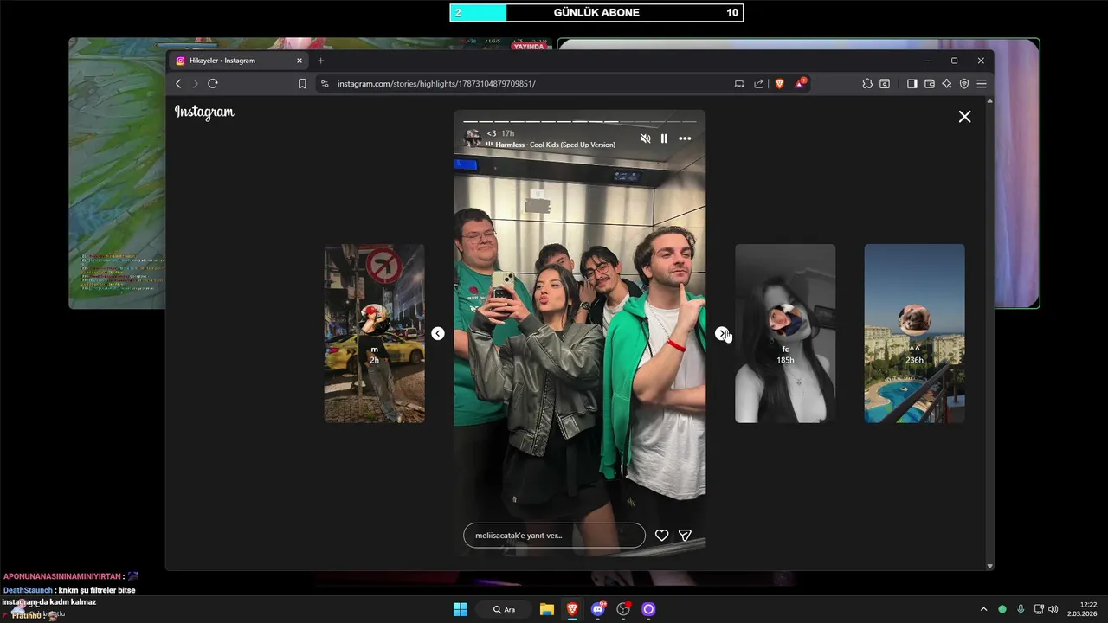Screen dimensions: 1108x623
Task: Click the reply field 'meliisacatak'e yanıt ver...'
Action: (554, 536)
